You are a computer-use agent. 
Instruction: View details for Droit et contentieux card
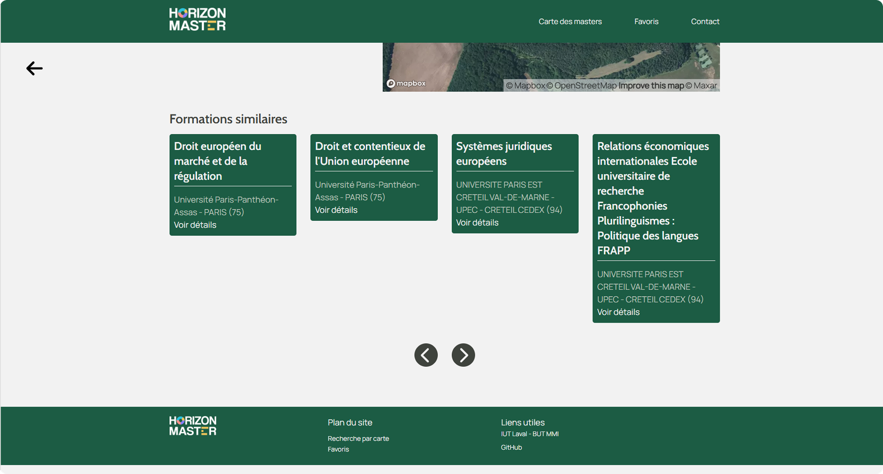click(336, 210)
